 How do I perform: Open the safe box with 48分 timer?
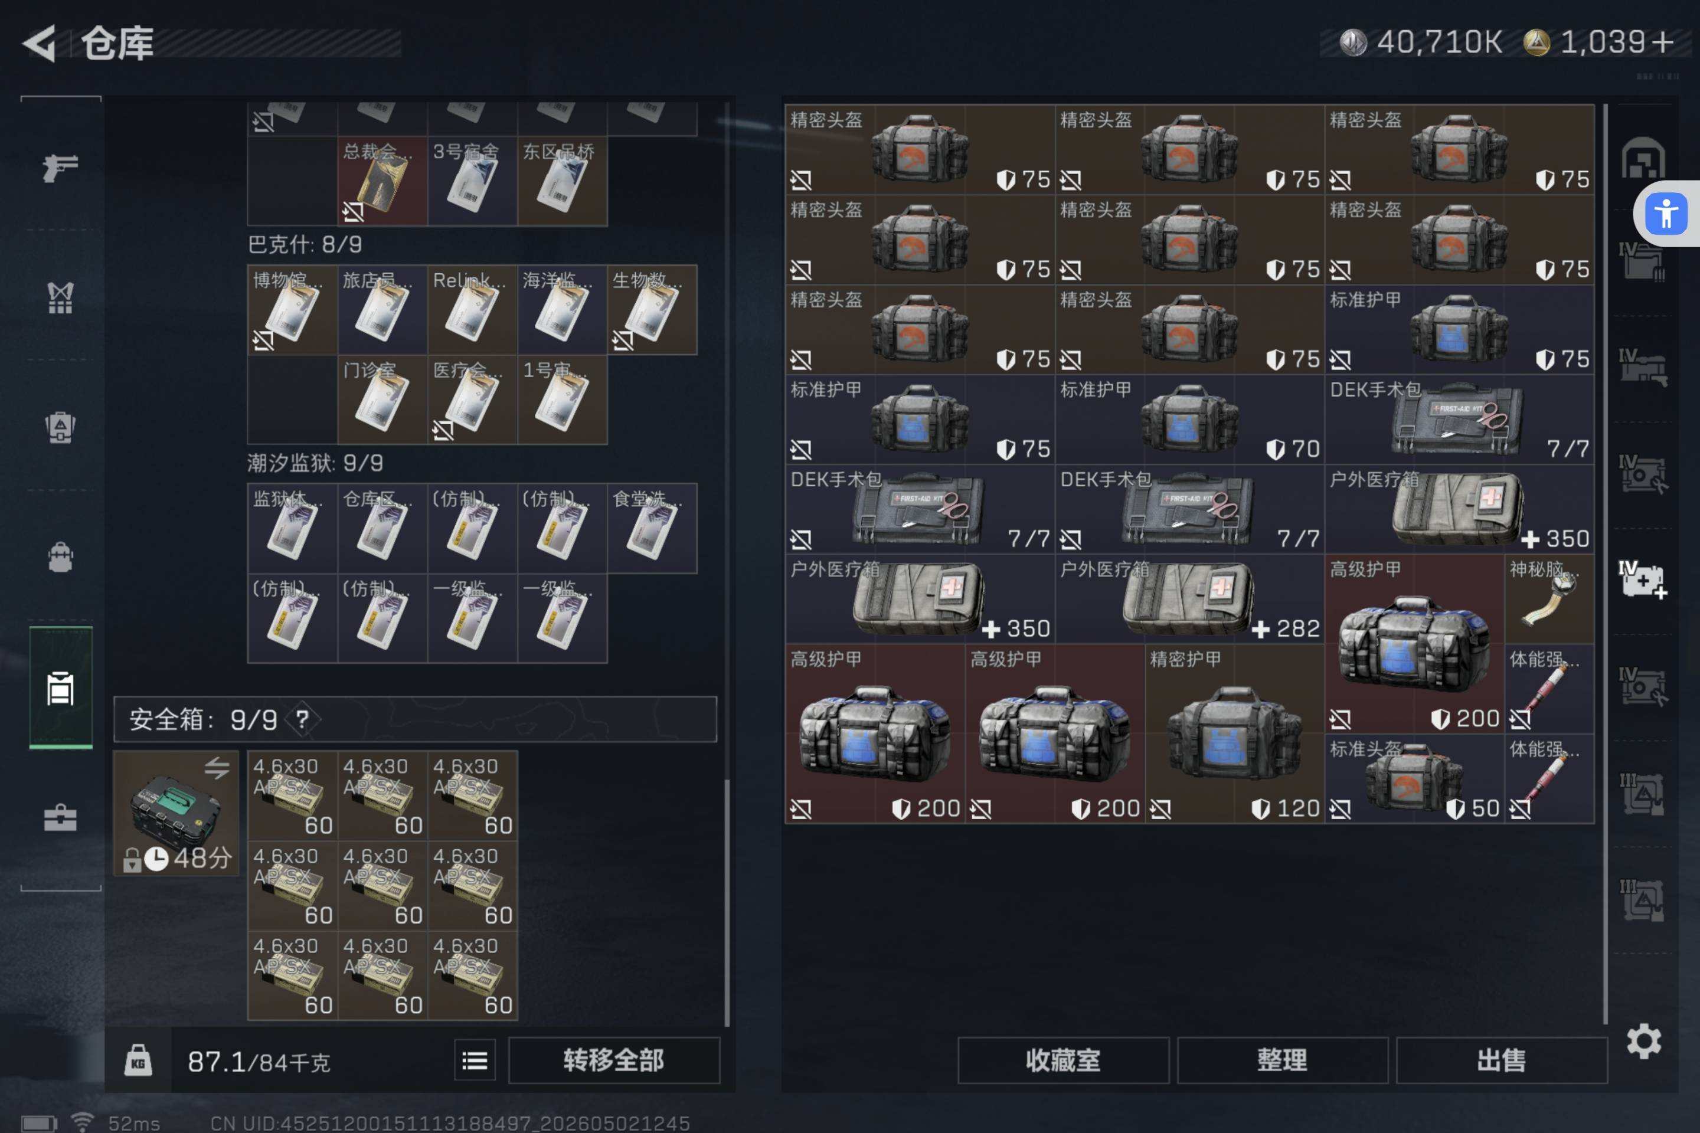pos(176,813)
